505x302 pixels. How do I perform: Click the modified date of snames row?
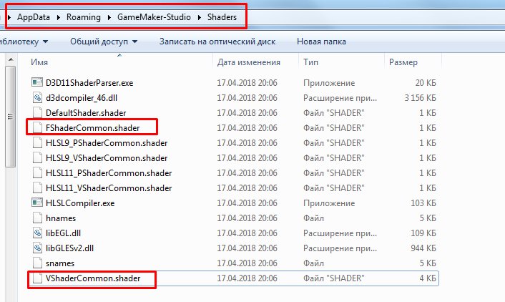point(247,263)
